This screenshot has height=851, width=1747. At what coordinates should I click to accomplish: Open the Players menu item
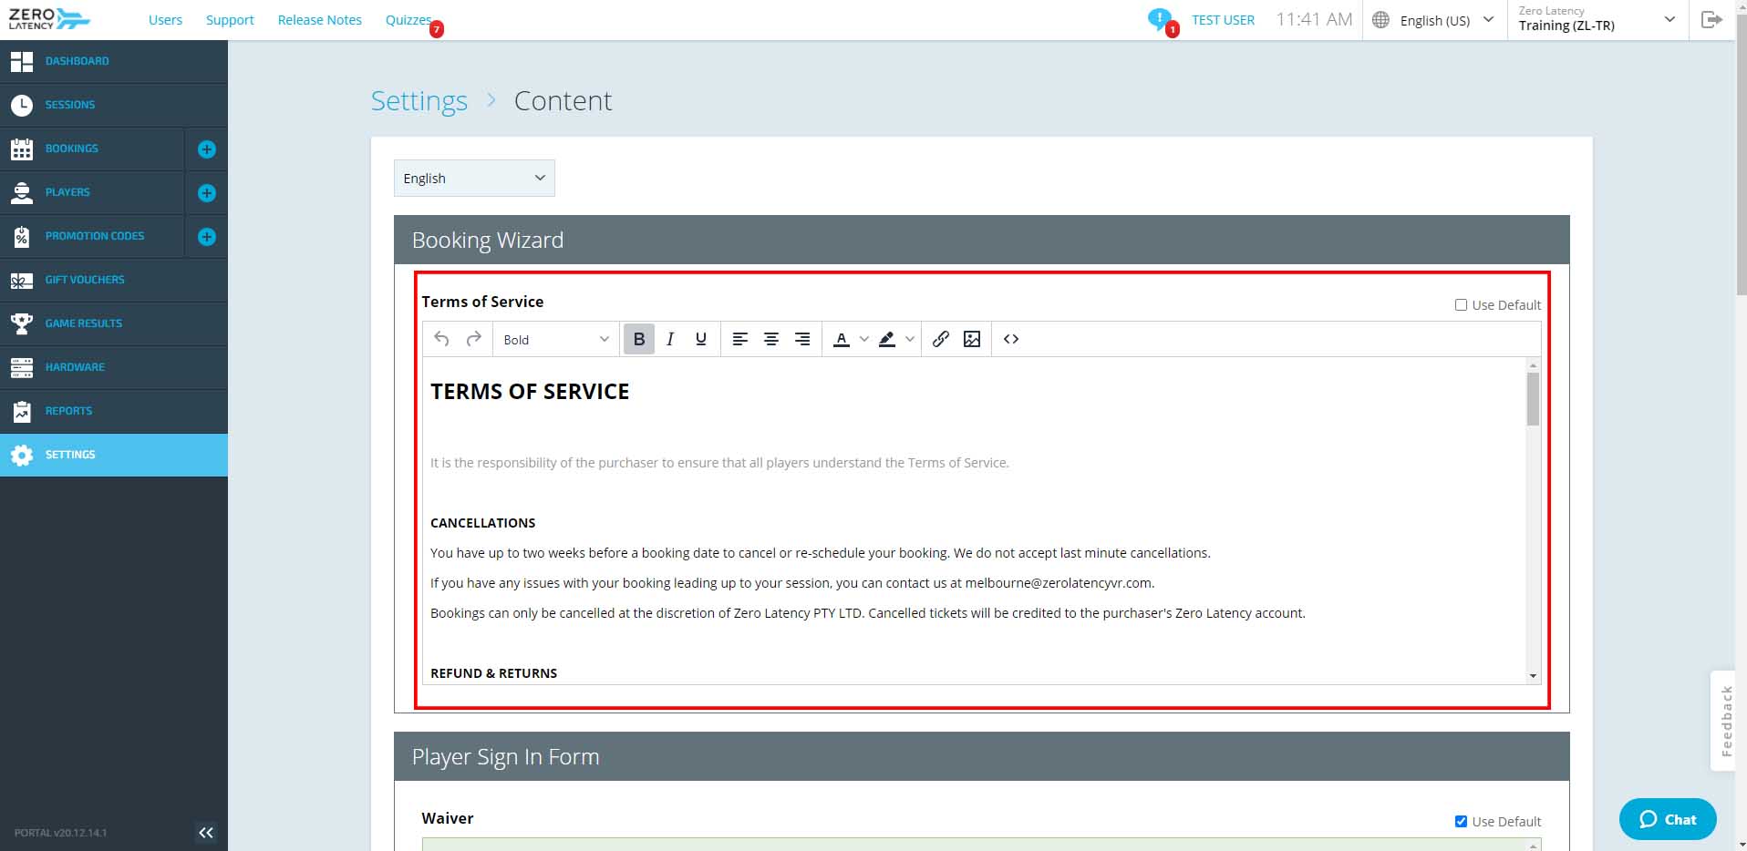tap(67, 192)
